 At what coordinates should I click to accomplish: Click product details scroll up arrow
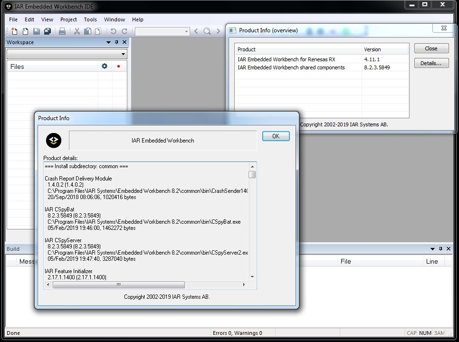click(252, 167)
